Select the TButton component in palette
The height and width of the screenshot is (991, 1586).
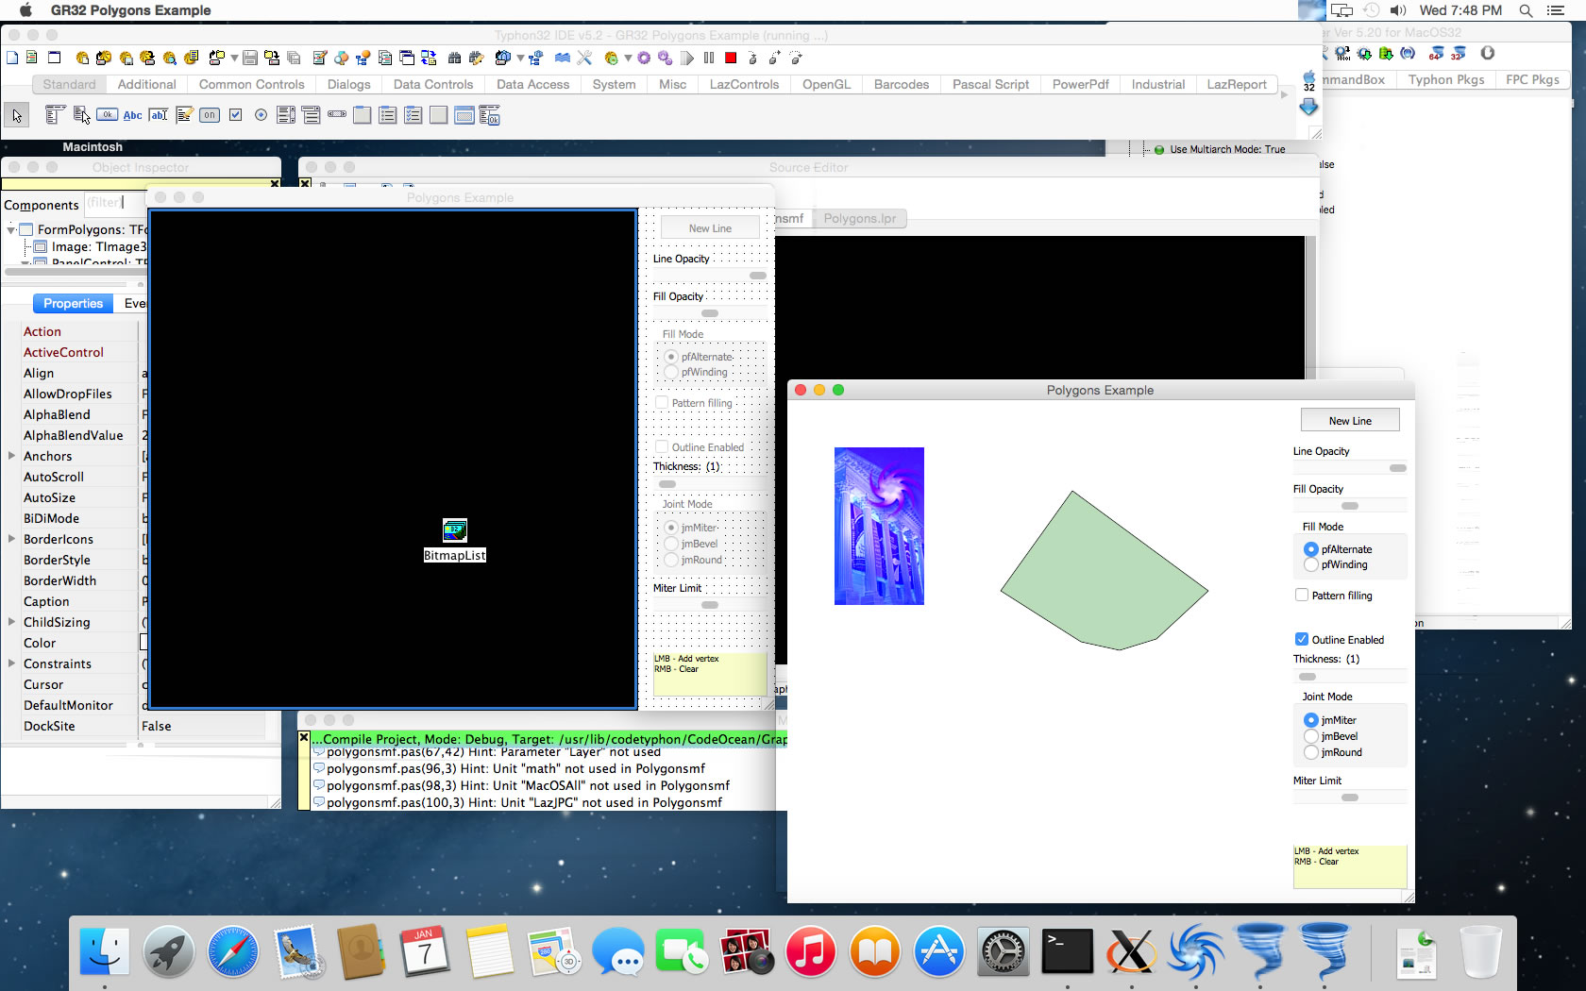(x=108, y=115)
